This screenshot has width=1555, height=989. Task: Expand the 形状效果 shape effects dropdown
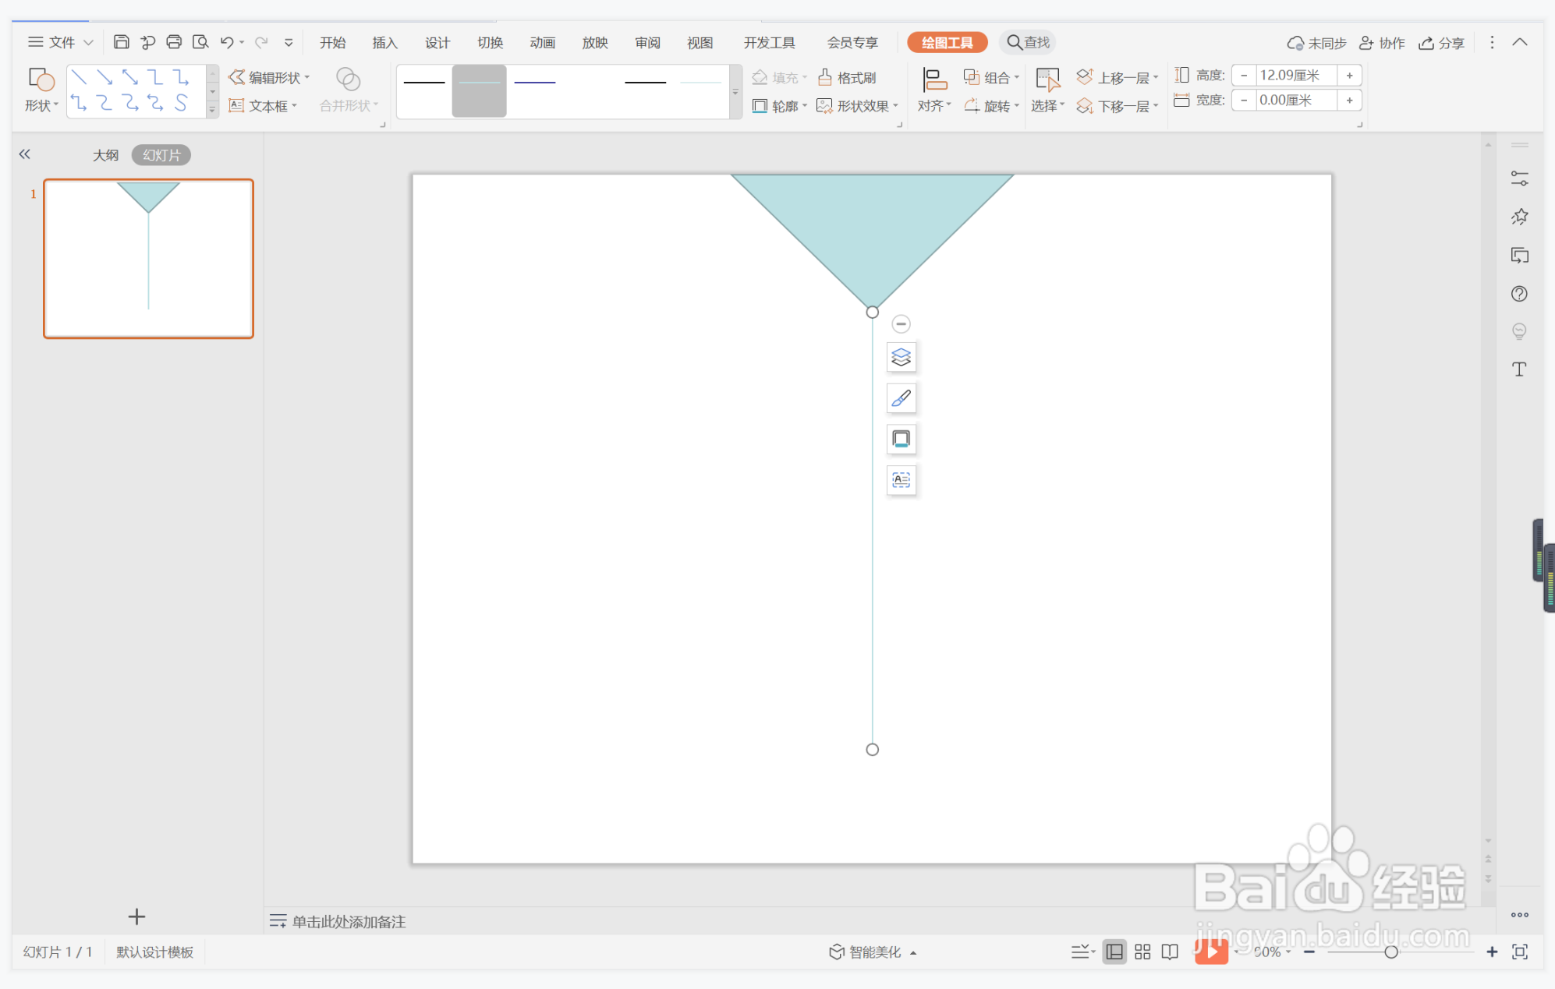(858, 106)
